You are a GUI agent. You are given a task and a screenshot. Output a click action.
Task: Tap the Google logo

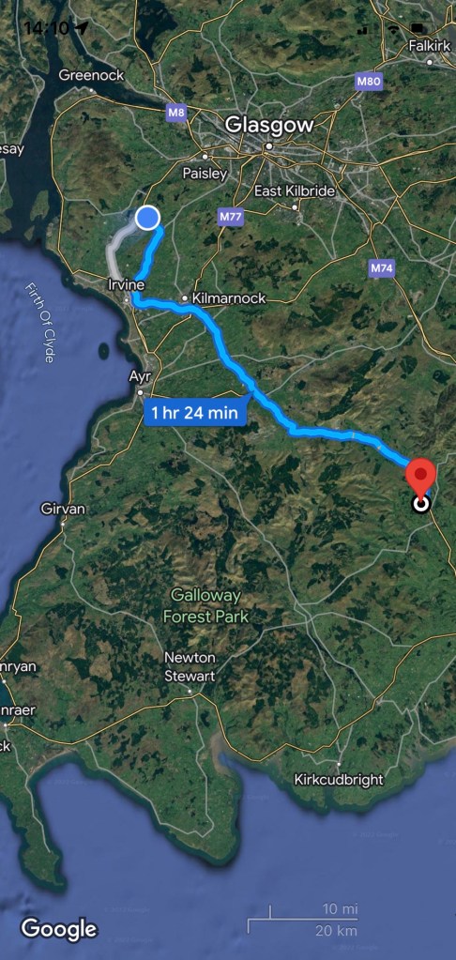tap(59, 929)
